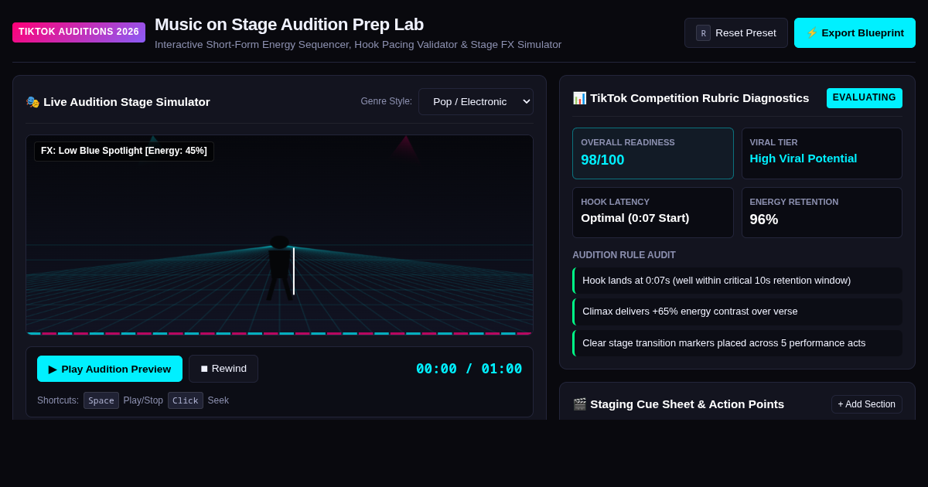Image resolution: width=928 pixels, height=487 pixels.
Task: Click the theater masks stage simulator icon
Action: [x=32, y=102]
